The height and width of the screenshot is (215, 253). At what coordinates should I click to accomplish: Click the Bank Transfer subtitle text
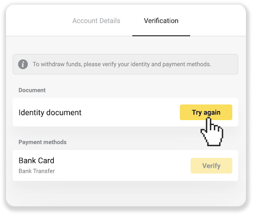36,171
